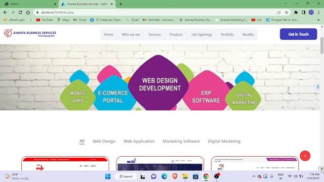Open a new browser tab
The image size is (324, 182).
pyautogui.click(x=120, y=4)
